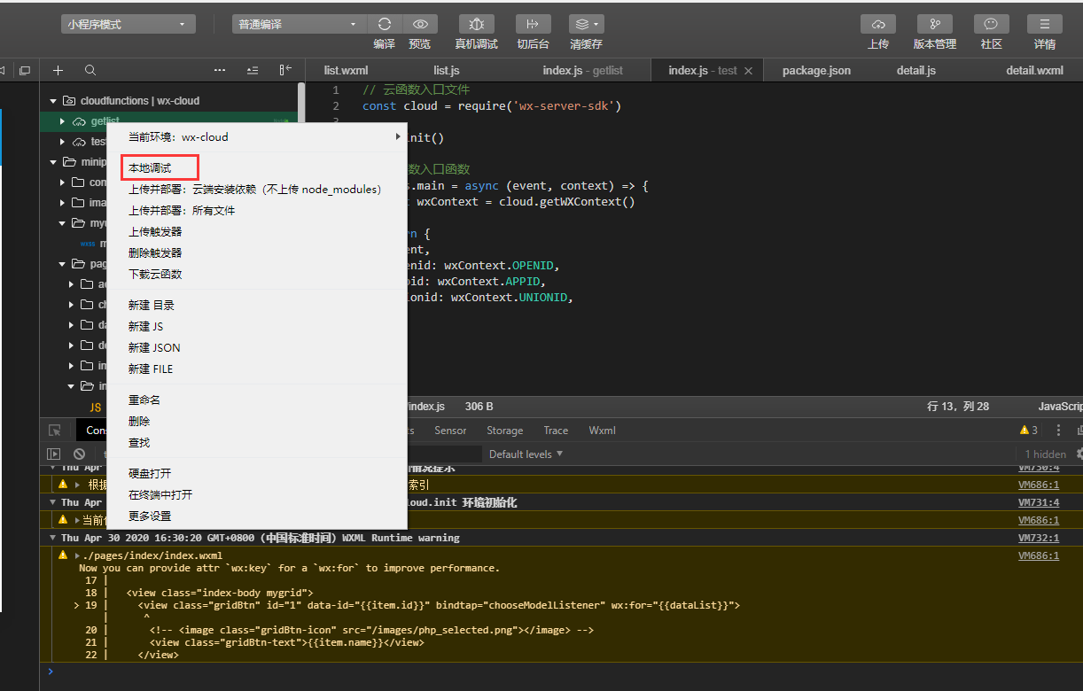Open the VM731:4 source link
This screenshot has width=1083, height=691.
tap(1039, 502)
